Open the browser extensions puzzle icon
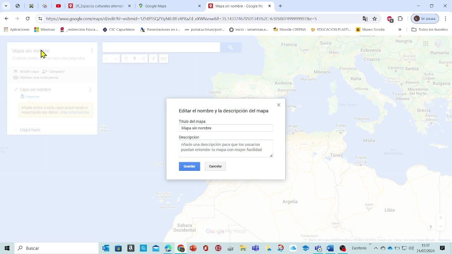The width and height of the screenshot is (452, 254). [x=400, y=19]
